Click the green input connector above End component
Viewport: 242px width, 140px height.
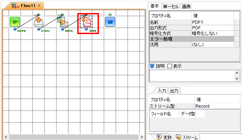pyautogui.click(x=110, y=15)
